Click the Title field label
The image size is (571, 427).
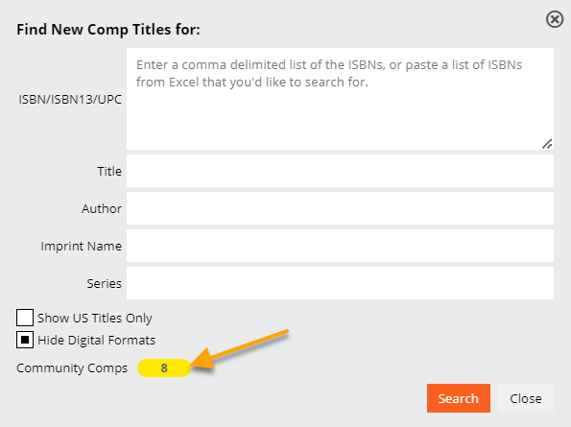coord(109,171)
